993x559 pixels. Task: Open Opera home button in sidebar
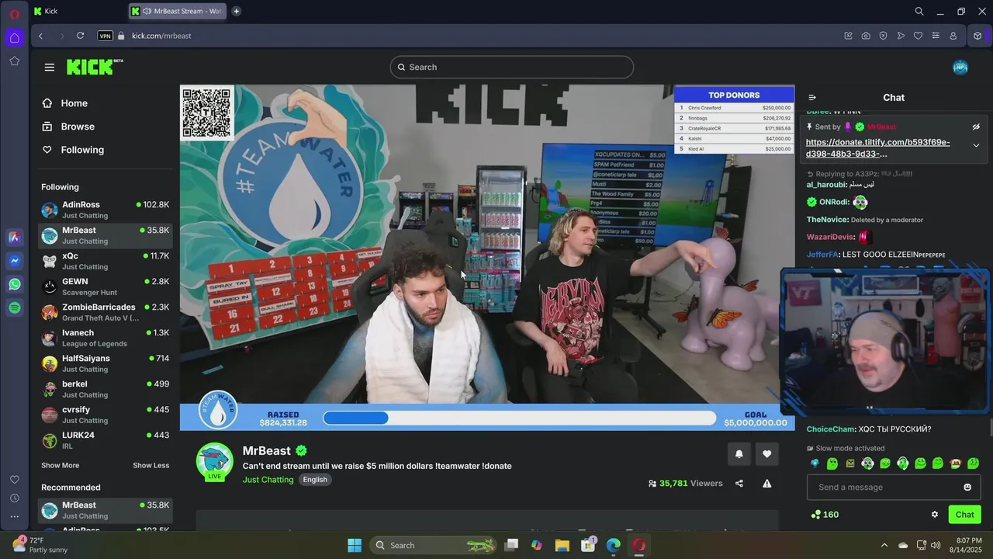14,37
